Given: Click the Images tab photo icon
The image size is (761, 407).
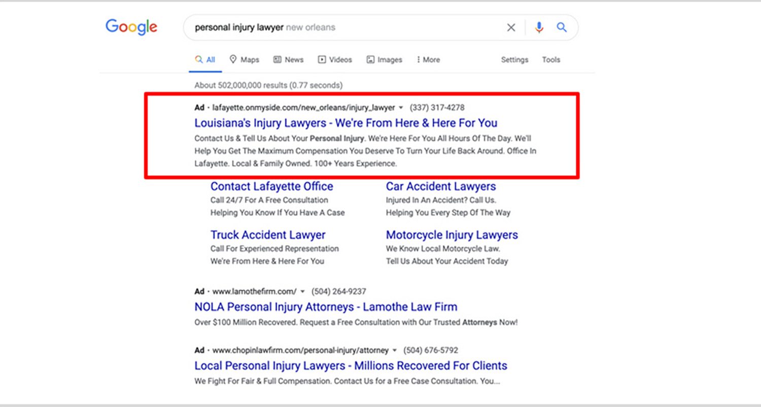Looking at the screenshot, I should [371, 59].
